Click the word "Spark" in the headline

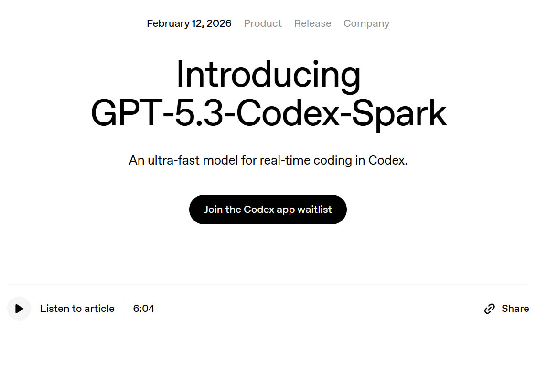406,113
